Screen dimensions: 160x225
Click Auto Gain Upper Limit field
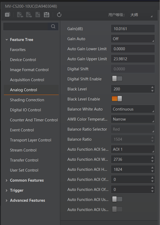point(133,59)
